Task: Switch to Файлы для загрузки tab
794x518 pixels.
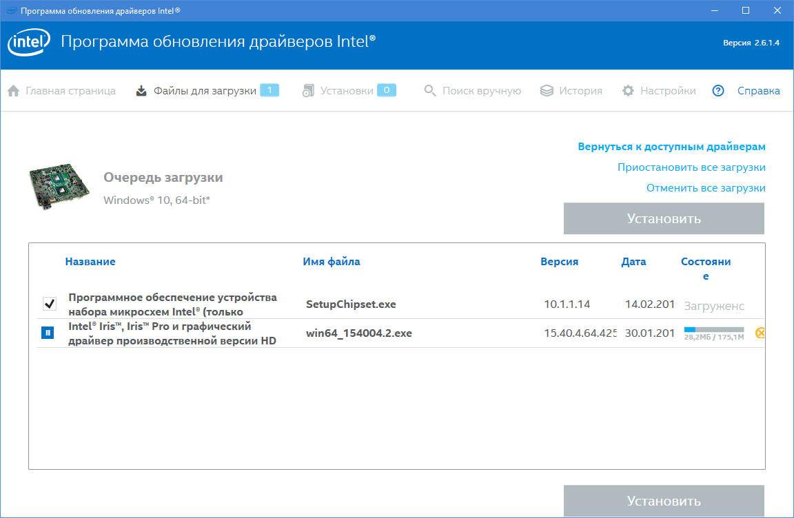Action: pos(205,90)
